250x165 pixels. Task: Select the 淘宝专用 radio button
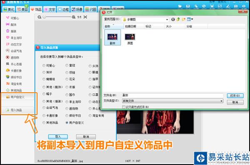[90, 116]
